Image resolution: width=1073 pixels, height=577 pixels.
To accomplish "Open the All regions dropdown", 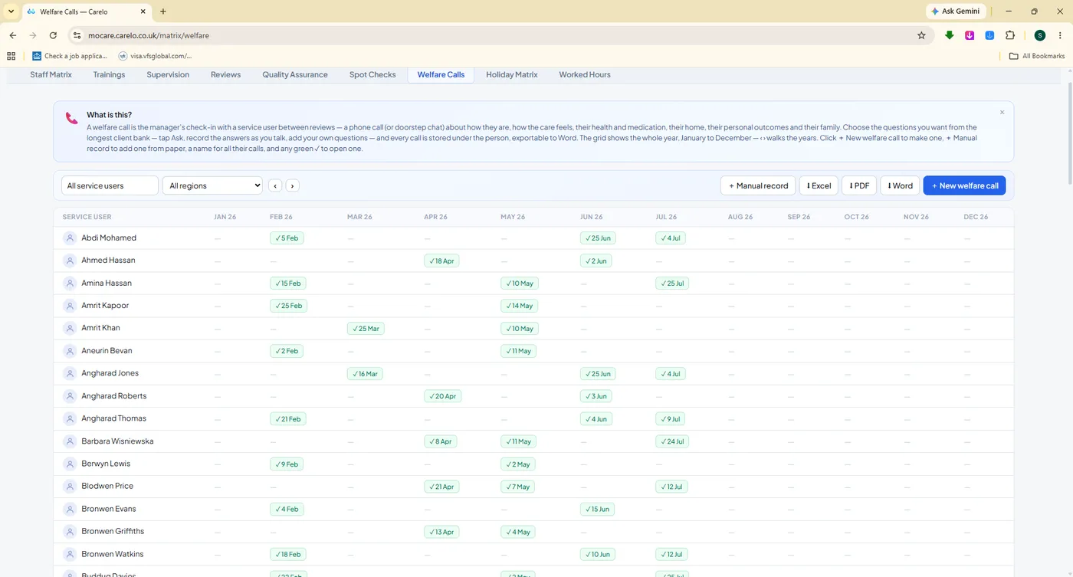I will (x=212, y=185).
